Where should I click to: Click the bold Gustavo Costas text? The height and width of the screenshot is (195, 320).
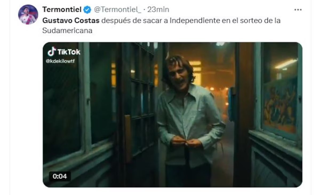click(x=71, y=20)
